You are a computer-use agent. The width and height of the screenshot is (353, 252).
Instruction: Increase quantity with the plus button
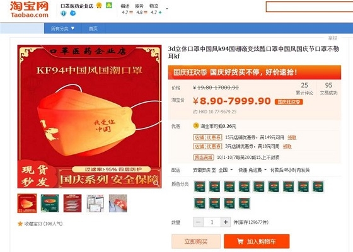(226, 222)
